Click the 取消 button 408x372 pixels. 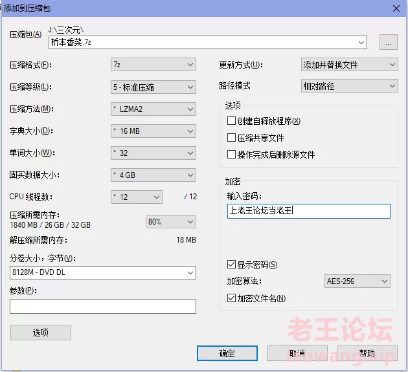297,353
